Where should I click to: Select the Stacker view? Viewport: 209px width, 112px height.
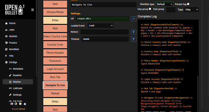(x=18, y=82)
